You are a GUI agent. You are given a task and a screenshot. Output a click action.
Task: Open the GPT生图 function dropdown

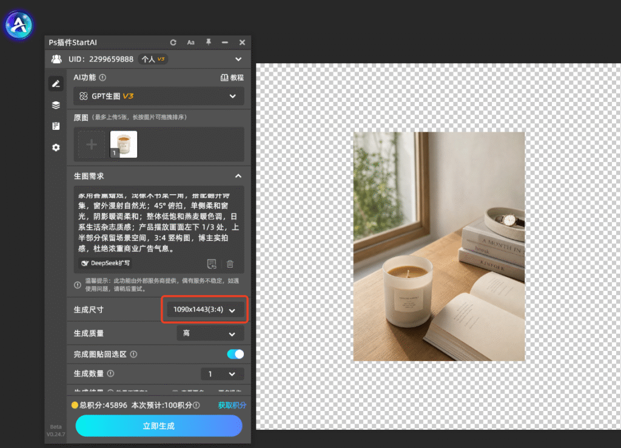click(158, 96)
